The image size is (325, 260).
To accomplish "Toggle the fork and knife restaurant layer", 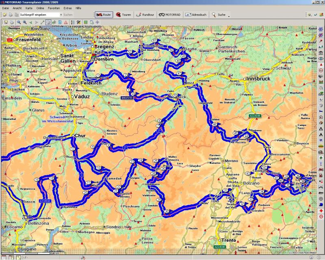I will [x=321, y=141].
